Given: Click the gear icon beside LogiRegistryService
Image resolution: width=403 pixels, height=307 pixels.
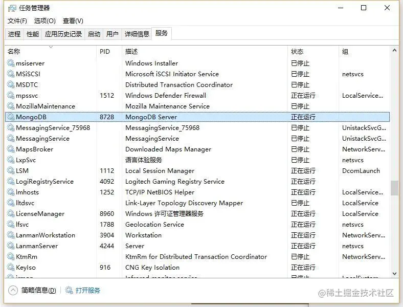Looking at the screenshot, I should point(11,182).
